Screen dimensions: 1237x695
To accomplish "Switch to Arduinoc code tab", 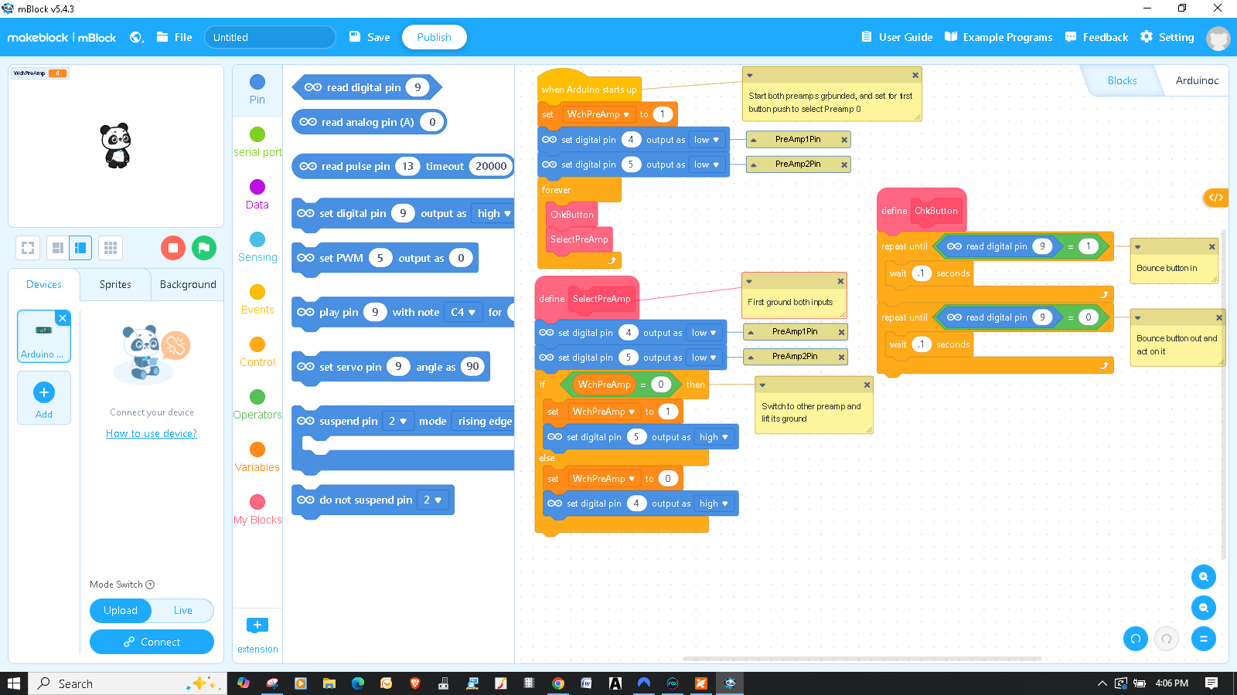I will click(x=1197, y=80).
